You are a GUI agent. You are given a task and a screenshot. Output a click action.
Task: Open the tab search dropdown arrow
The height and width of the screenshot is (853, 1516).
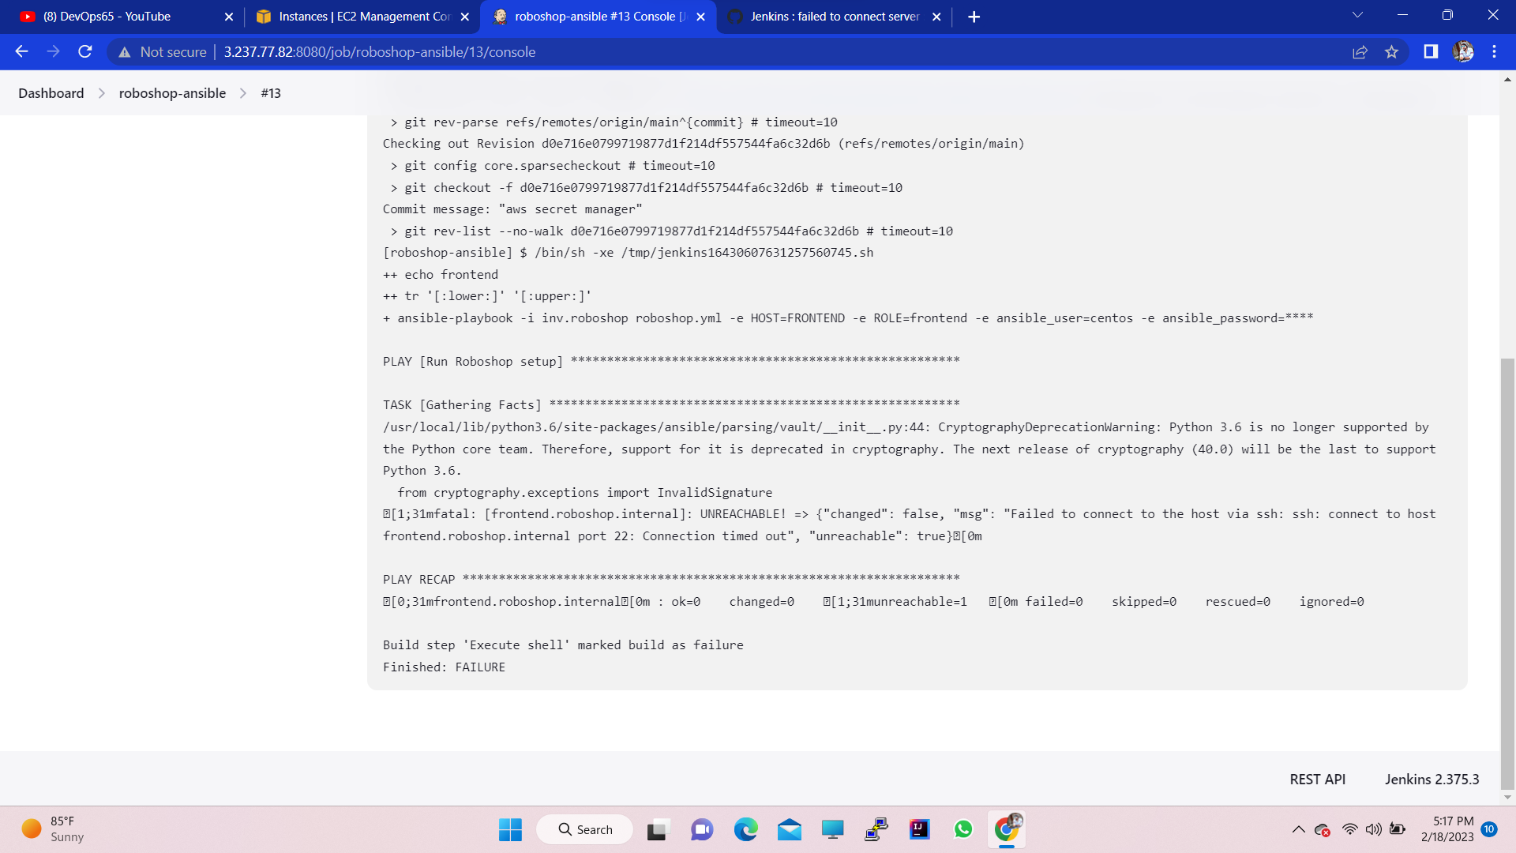[1357, 14]
